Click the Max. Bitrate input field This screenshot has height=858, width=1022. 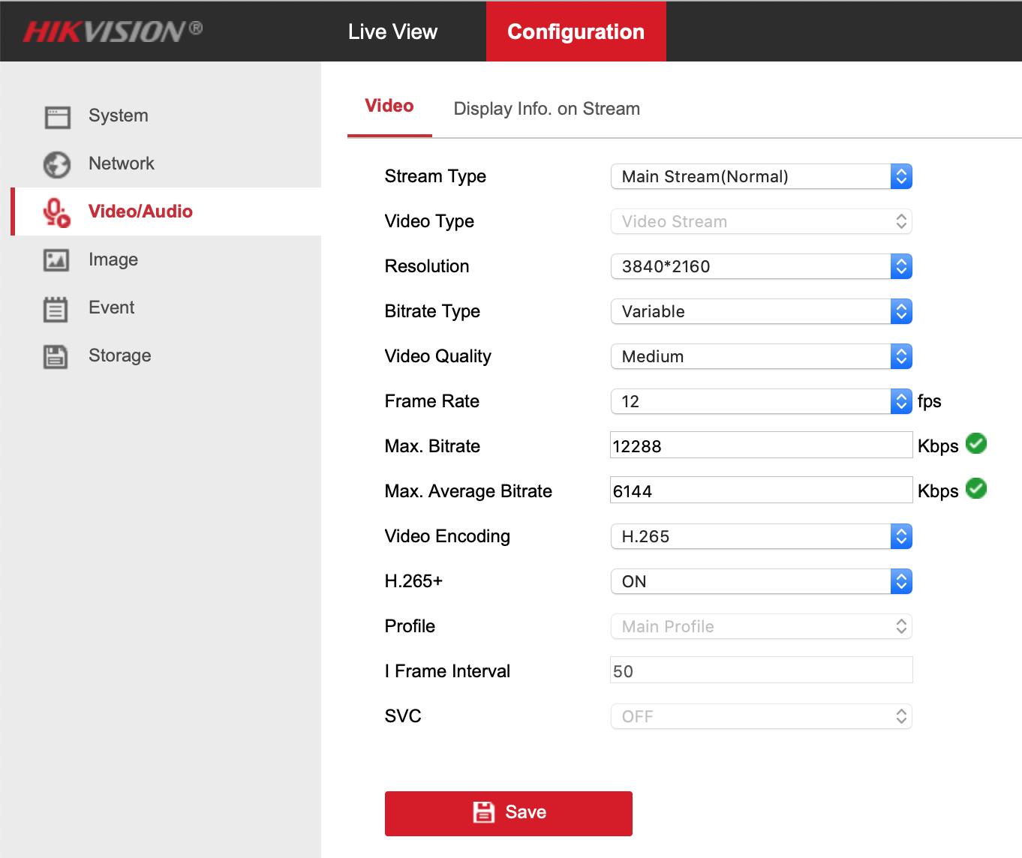761,445
